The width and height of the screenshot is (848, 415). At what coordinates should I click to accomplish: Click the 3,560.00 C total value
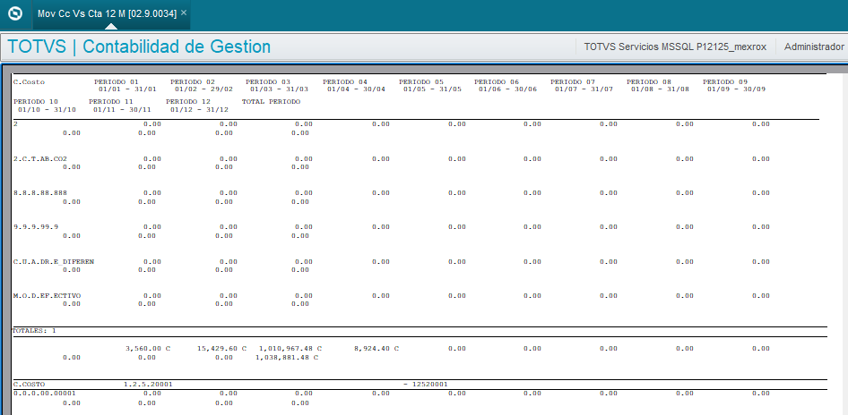point(148,349)
